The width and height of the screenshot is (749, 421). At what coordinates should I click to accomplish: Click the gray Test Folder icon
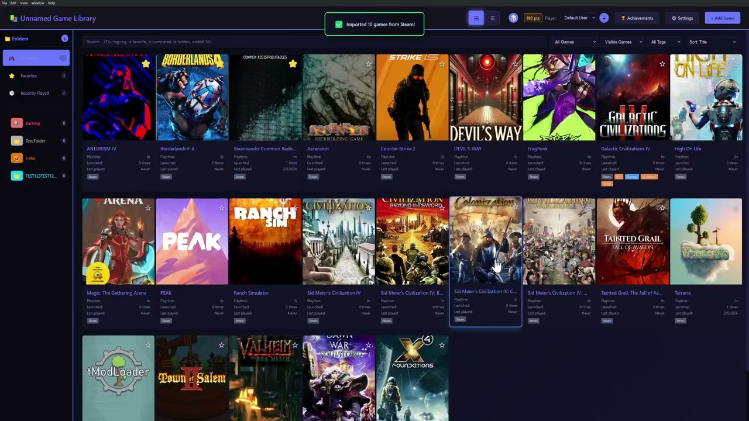(x=17, y=141)
